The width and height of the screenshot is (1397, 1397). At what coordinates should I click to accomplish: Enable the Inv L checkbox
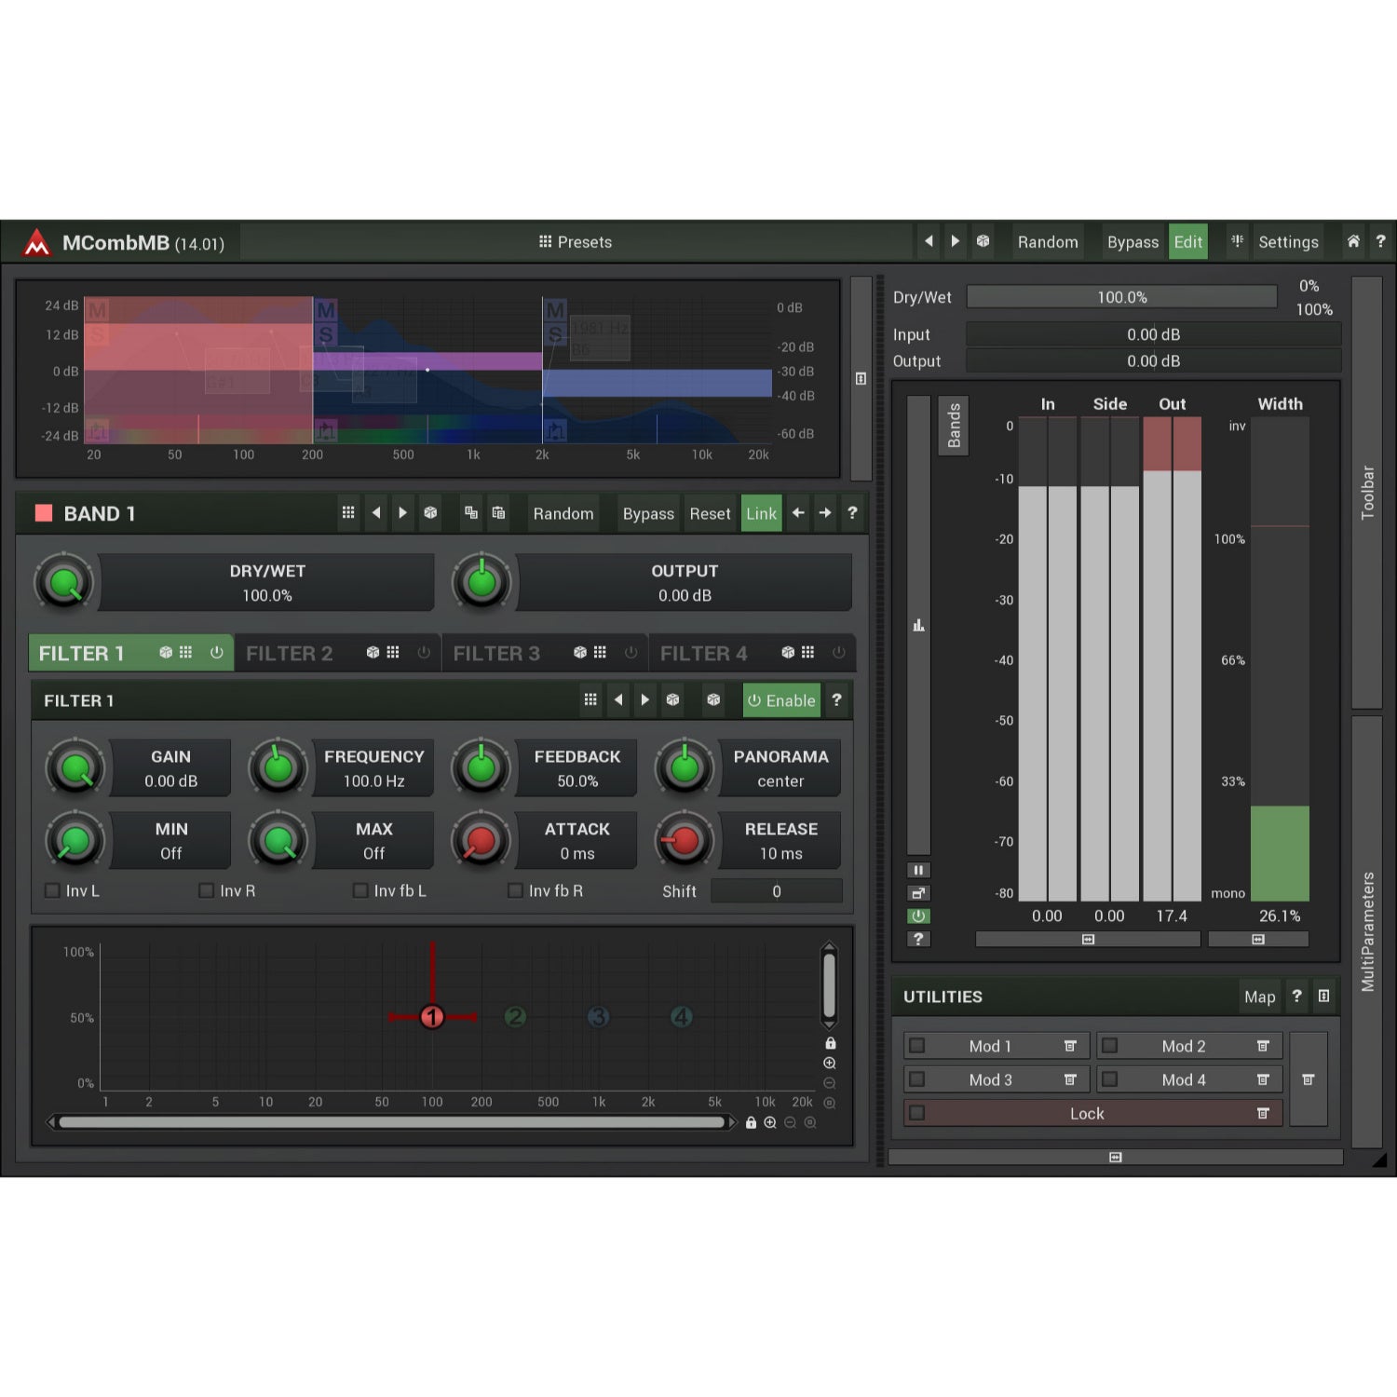[x=53, y=891]
